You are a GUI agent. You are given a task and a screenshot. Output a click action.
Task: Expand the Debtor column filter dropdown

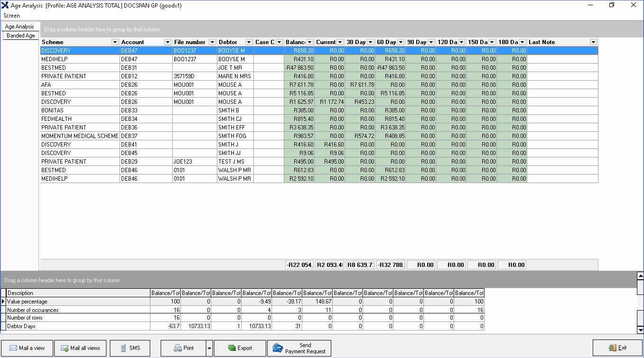point(249,42)
